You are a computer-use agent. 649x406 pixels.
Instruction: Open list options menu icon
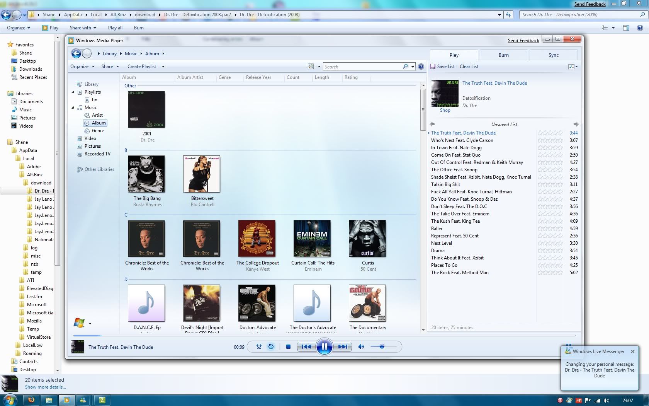click(x=573, y=67)
